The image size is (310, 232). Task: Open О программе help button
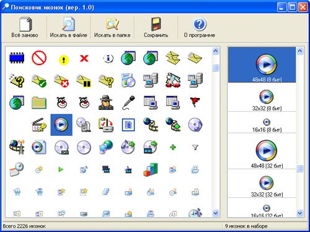pos(200,27)
